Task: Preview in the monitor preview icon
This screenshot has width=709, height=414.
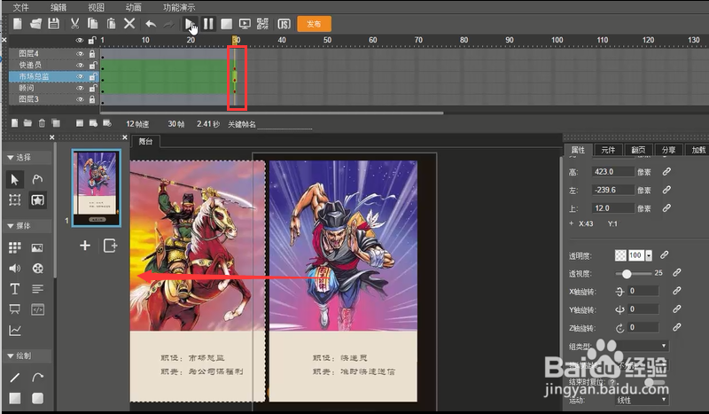Action: click(x=245, y=24)
